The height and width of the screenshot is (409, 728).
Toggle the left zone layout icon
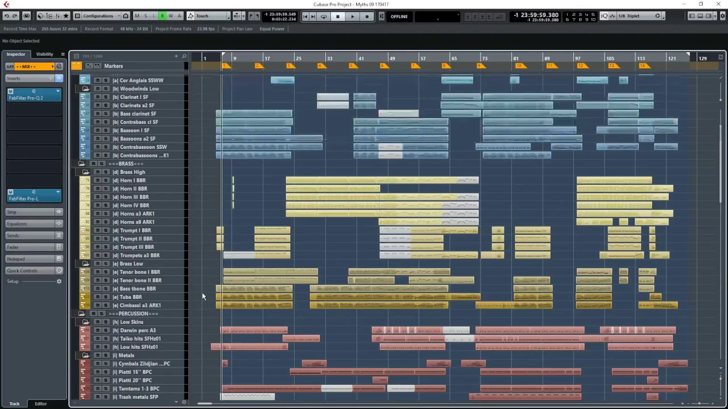pos(692,16)
